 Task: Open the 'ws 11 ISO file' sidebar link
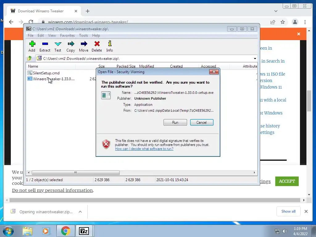pos(272,74)
